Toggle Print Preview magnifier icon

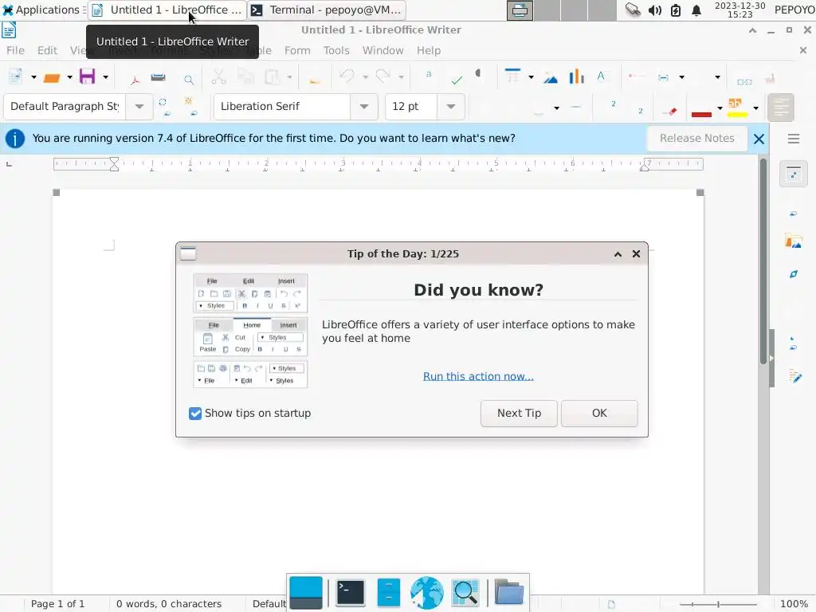(x=189, y=79)
